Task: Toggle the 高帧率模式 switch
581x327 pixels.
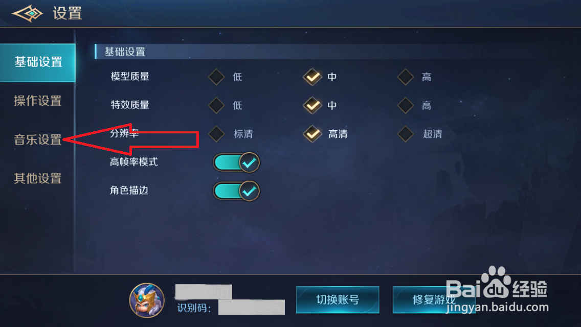Action: [236, 162]
